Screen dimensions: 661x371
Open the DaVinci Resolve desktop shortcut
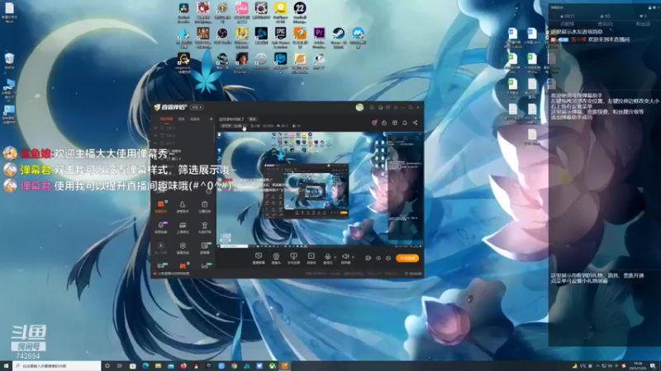(183, 8)
